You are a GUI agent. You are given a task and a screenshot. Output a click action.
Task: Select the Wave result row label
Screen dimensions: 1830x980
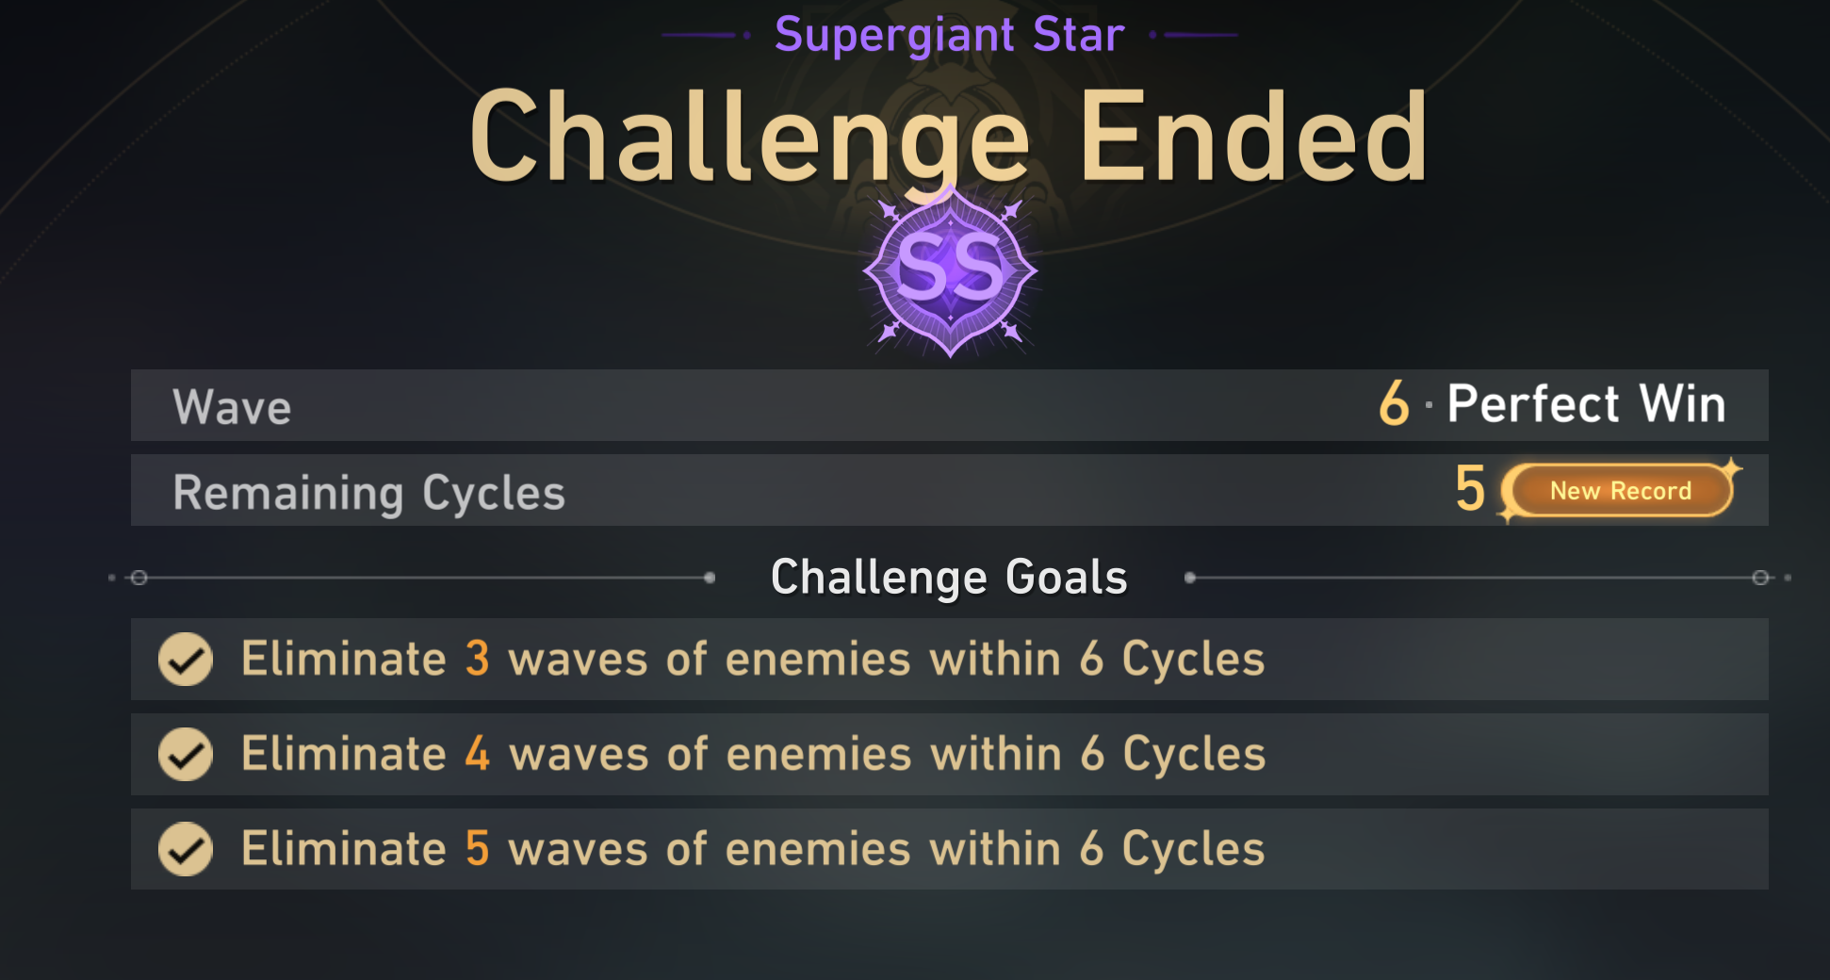pyautogui.click(x=232, y=407)
